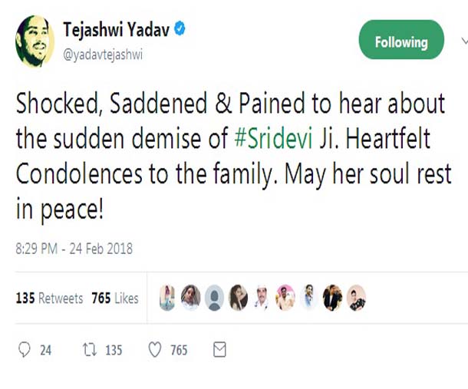The image size is (468, 389).
Task: Click the 765 count beside heart icon
Action: [x=179, y=351]
